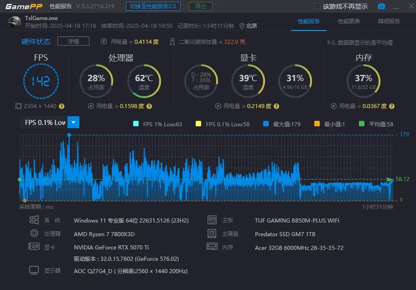
Task: Click Windows 11 专业版 system text
Action: pyautogui.click(x=131, y=220)
